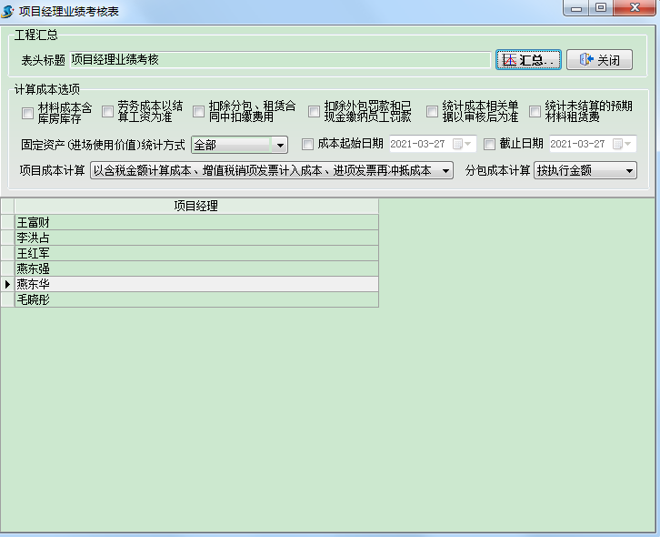Click the 项目经理 column header
Viewport: 660px width, 537px height.
tap(195, 206)
